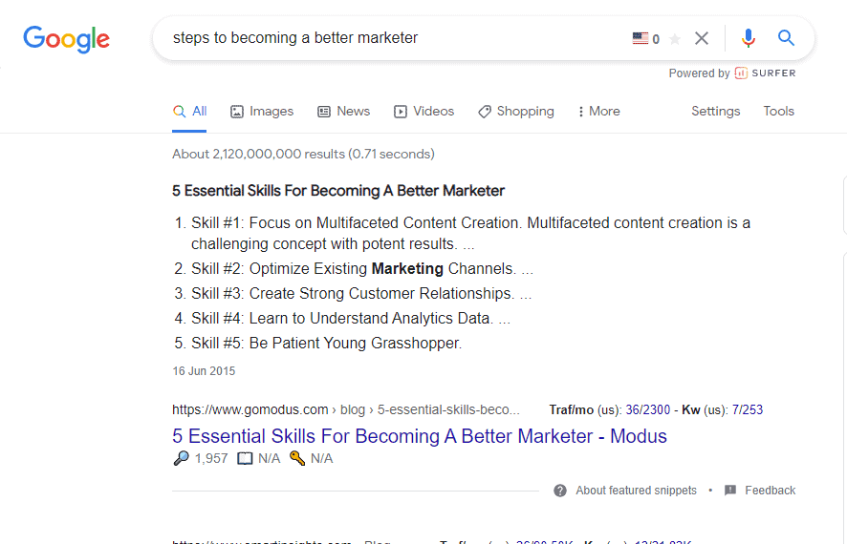Screen dimensions: 847x544
Task: Click the US flag volume indicator
Action: pos(641,38)
